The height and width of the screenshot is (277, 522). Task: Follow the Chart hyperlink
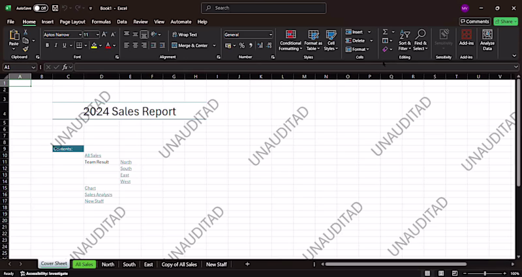click(90, 188)
